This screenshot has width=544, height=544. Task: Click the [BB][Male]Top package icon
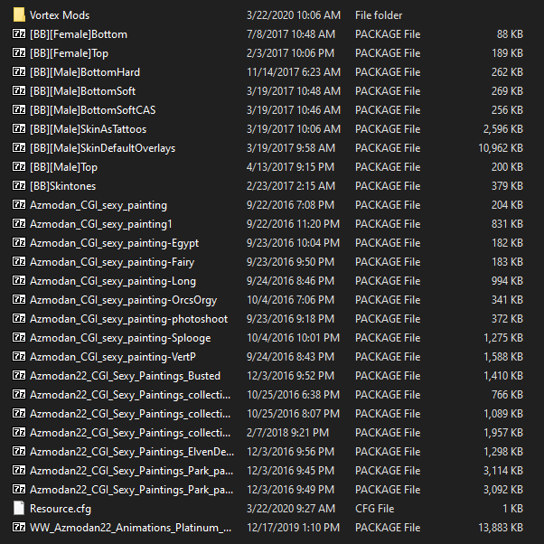coord(19,166)
